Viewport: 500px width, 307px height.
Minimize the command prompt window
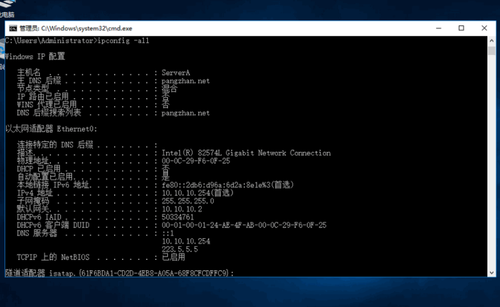(x=439, y=28)
